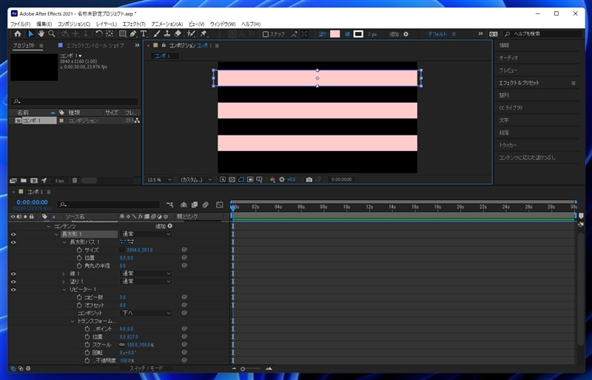The image size is (592, 380).
Task: Click the pink 塗り fill color swatch
Action: click(x=335, y=34)
